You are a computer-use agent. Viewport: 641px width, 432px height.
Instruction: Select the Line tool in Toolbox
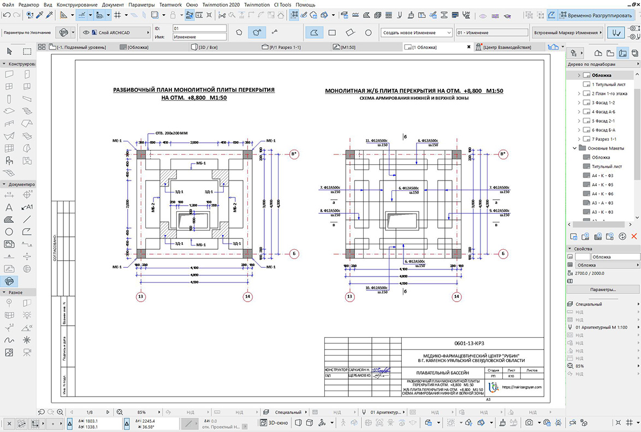(27, 219)
